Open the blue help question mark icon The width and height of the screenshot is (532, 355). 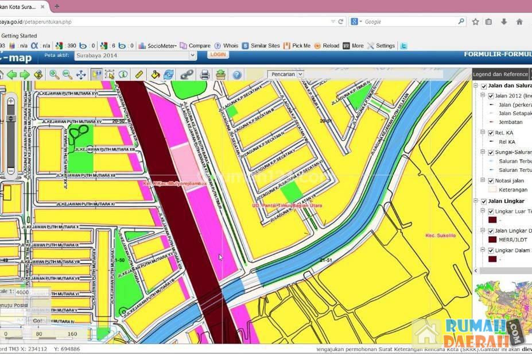click(236, 75)
